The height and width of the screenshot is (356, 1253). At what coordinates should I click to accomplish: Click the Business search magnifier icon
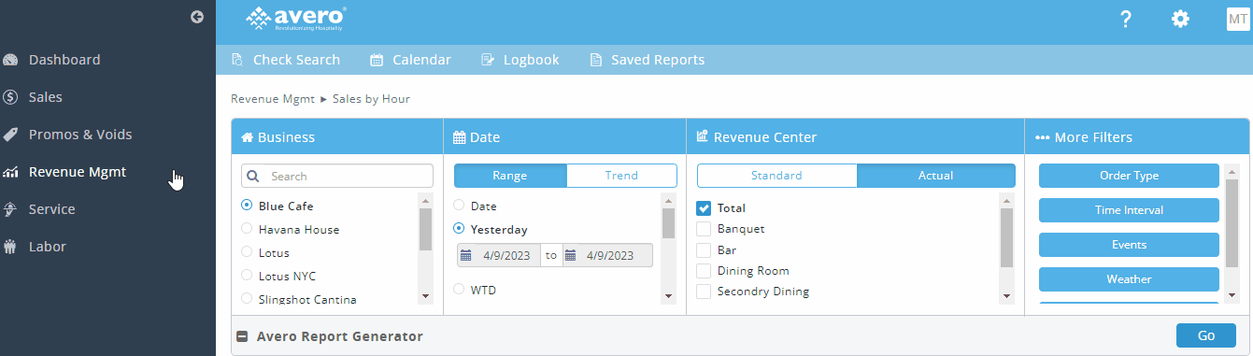pos(253,176)
